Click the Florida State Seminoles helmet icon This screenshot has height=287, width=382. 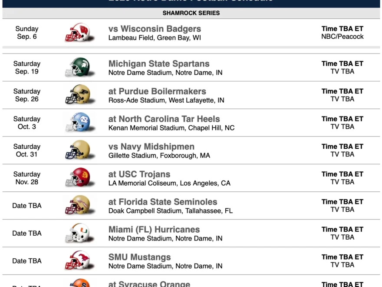tap(77, 205)
